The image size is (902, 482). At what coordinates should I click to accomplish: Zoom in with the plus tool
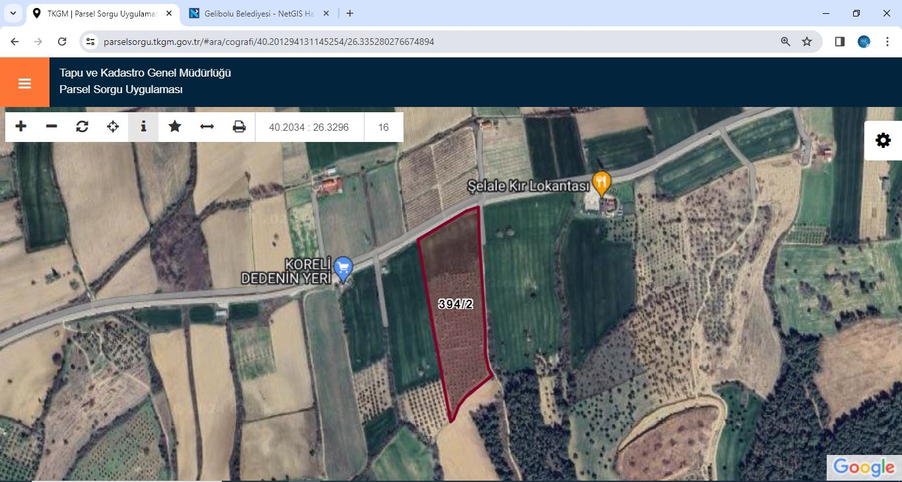21,126
